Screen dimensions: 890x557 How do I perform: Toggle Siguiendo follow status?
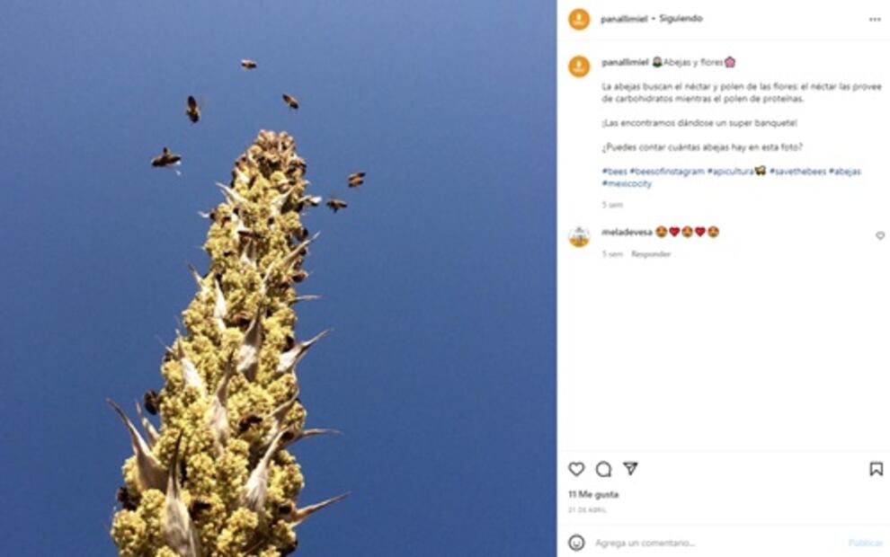coord(681,19)
